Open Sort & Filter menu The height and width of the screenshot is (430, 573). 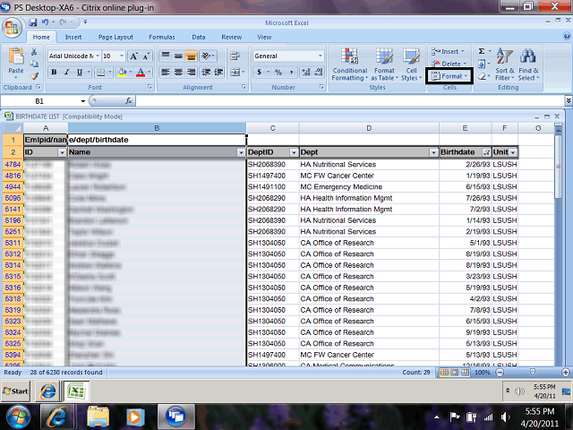click(x=505, y=64)
